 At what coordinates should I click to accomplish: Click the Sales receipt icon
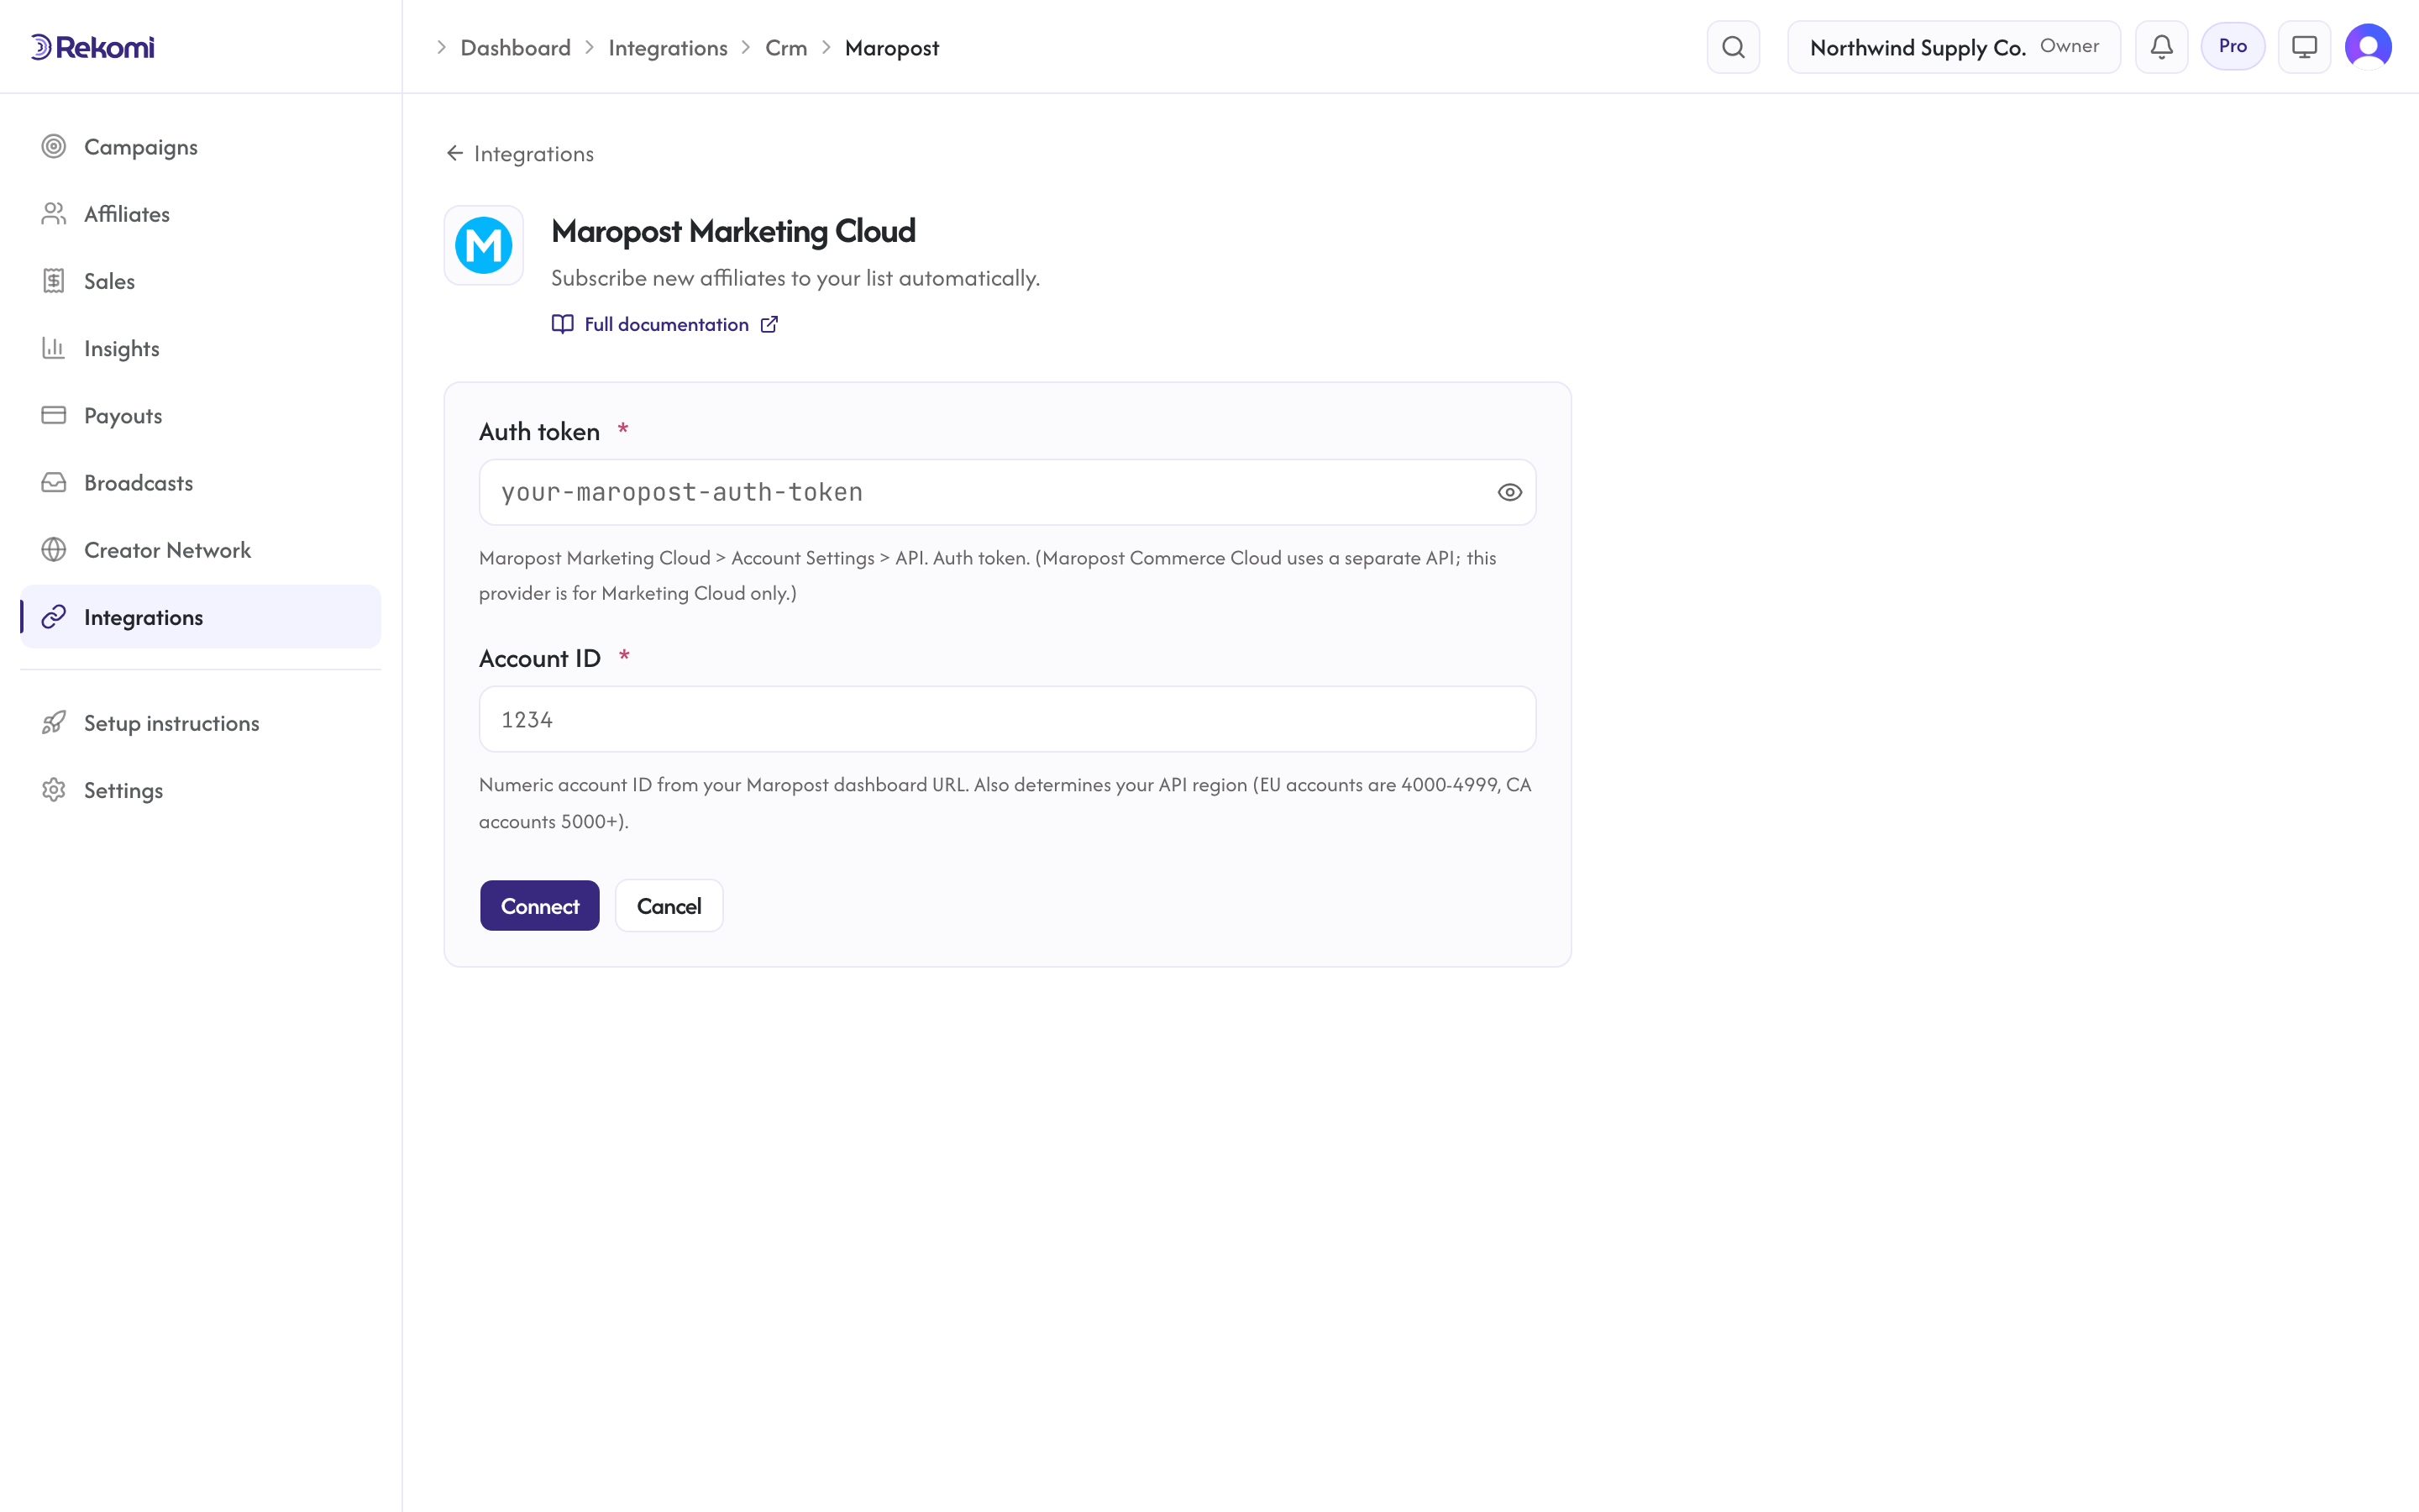(54, 281)
